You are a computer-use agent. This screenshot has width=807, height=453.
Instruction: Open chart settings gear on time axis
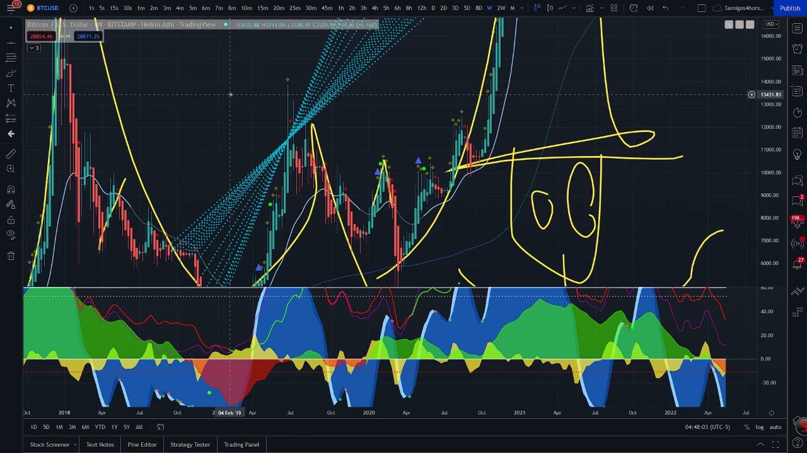pyautogui.click(x=771, y=413)
